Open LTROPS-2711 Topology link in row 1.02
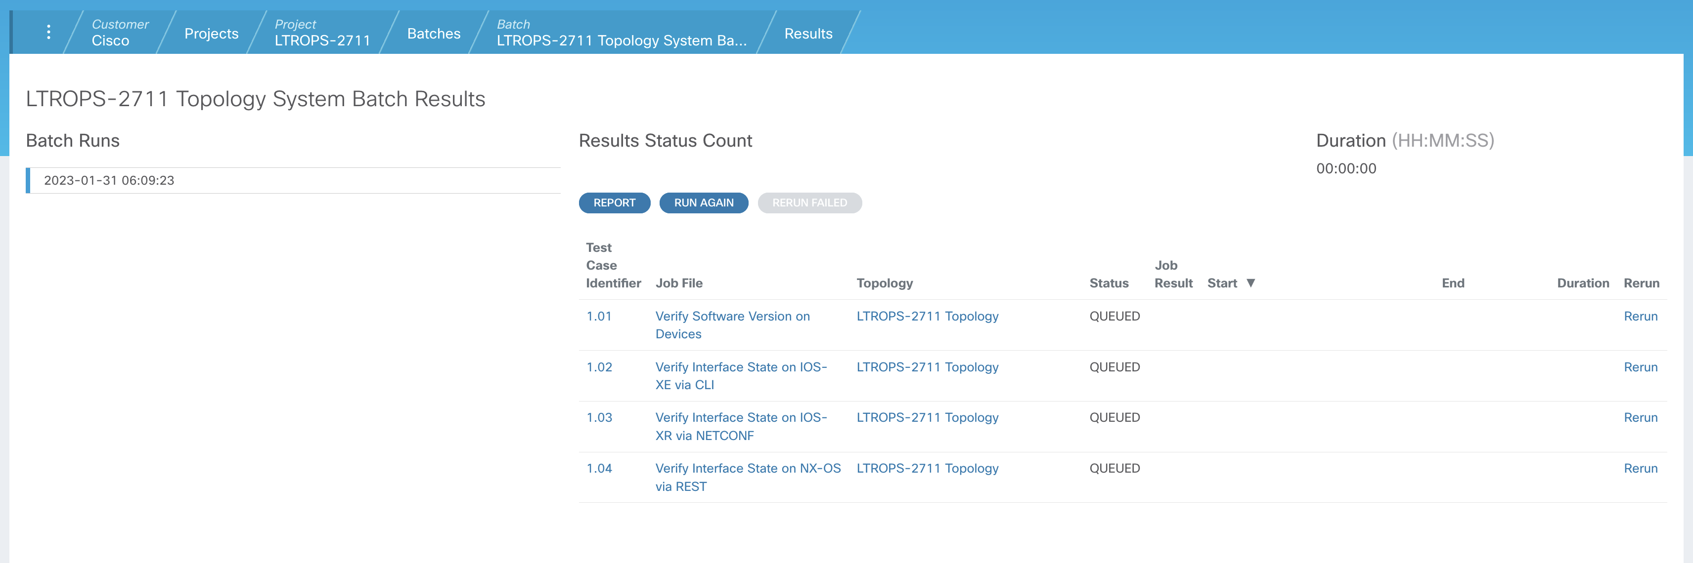Image resolution: width=1693 pixels, height=563 pixels. 927,367
